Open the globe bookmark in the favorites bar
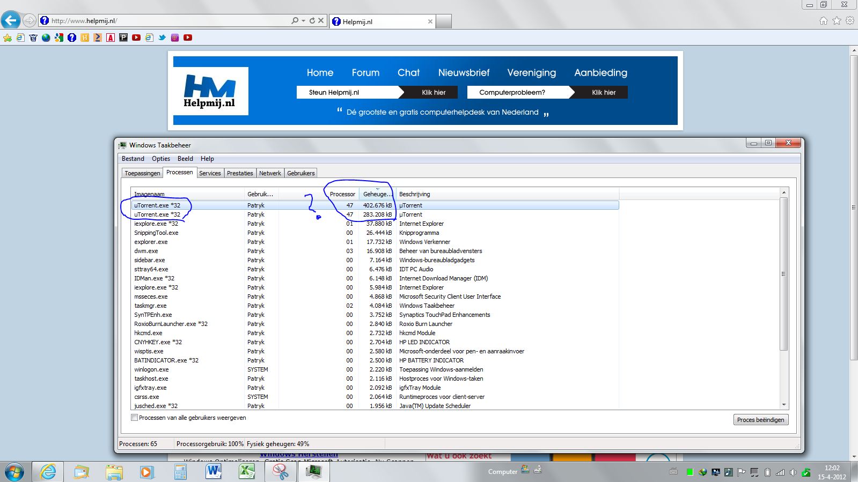Viewport: 858px width, 482px height. pyautogui.click(x=46, y=38)
